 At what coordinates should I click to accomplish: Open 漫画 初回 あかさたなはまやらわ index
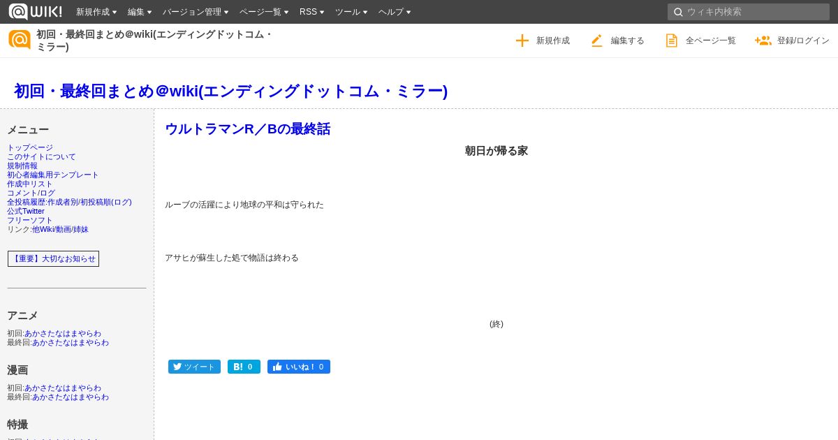pyautogui.click(x=63, y=388)
